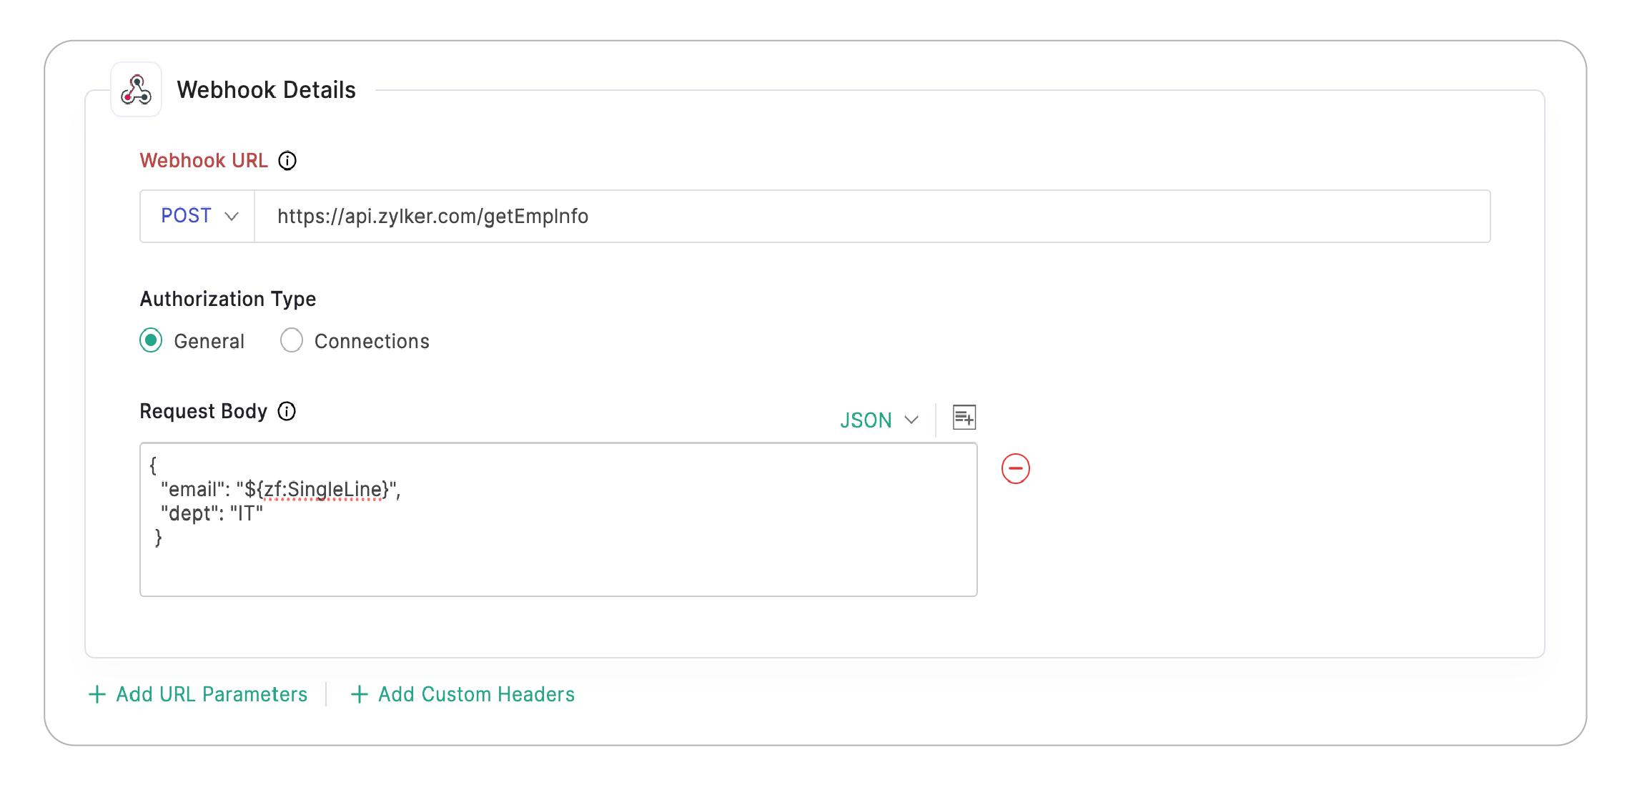The width and height of the screenshot is (1637, 790).
Task: Click the Add Custom Headers link
Action: 476,694
